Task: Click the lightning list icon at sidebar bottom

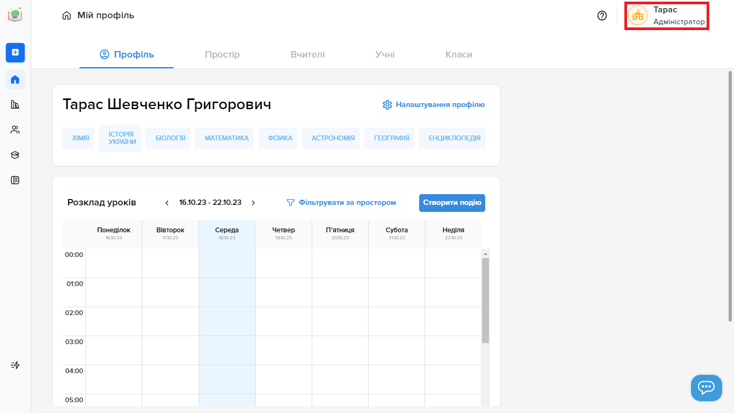Action: pos(15,365)
